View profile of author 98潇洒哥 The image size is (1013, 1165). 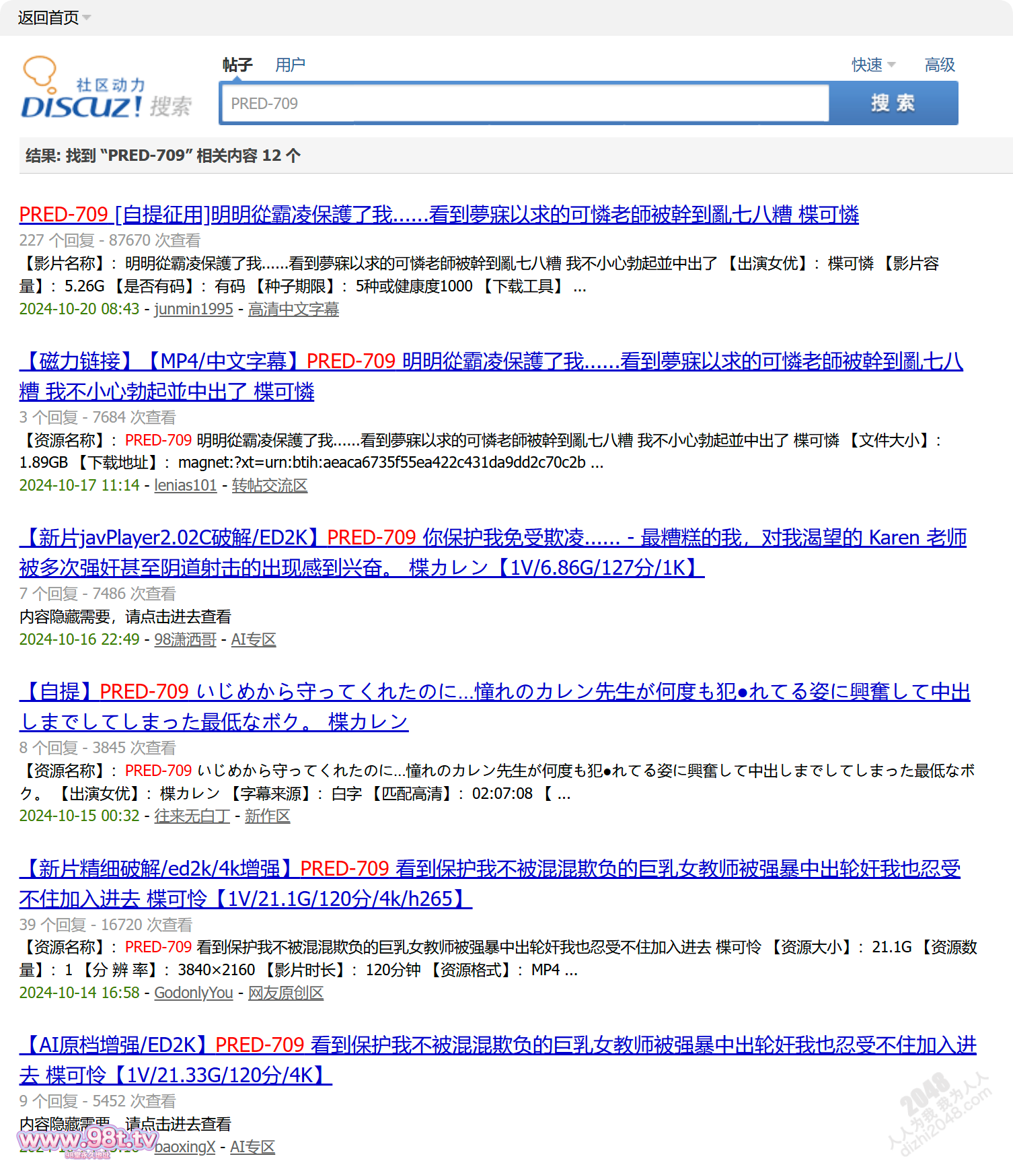pos(185,639)
